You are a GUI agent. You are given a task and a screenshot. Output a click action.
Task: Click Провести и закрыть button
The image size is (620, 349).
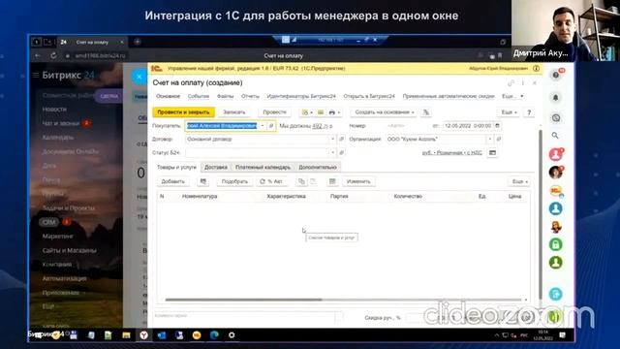183,112
